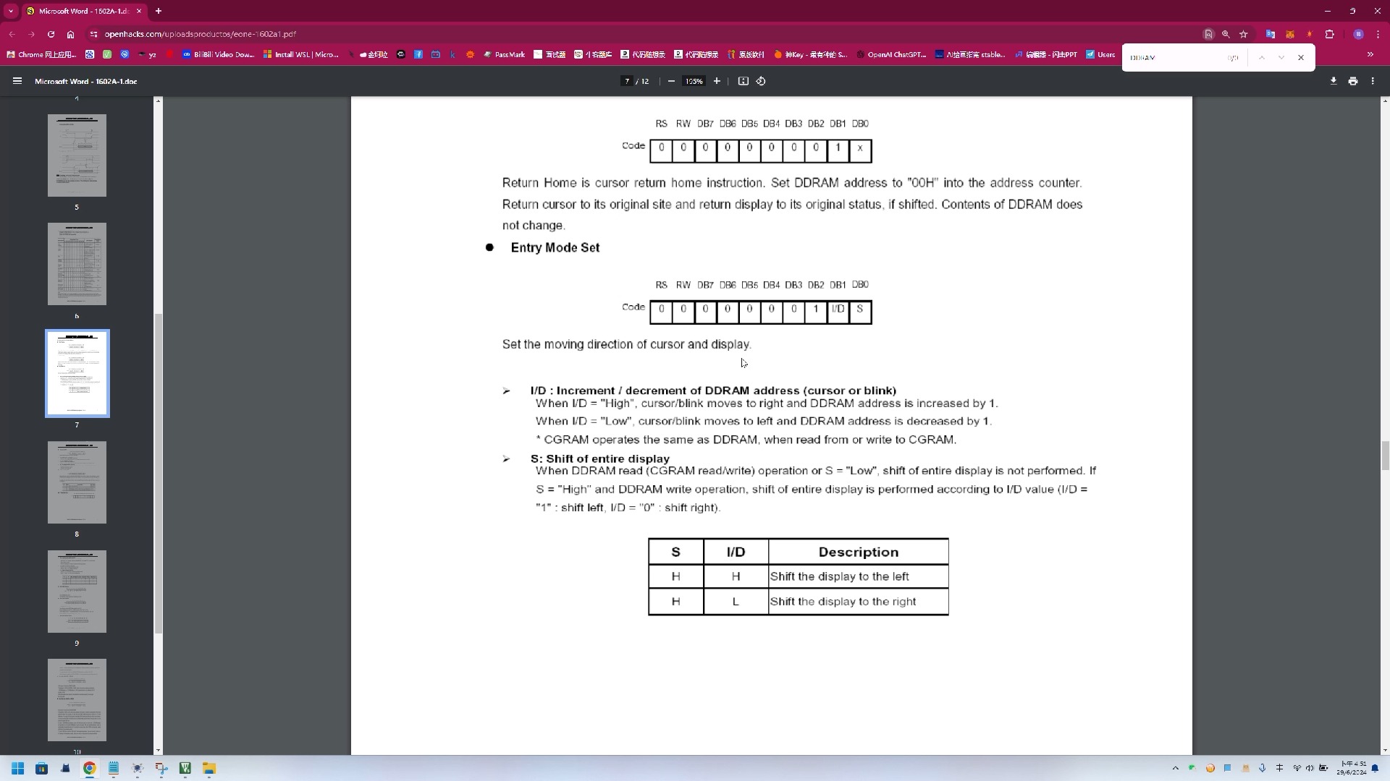This screenshot has height=781, width=1390.
Task: Open the Windows Start menu
Action: pos(17,768)
